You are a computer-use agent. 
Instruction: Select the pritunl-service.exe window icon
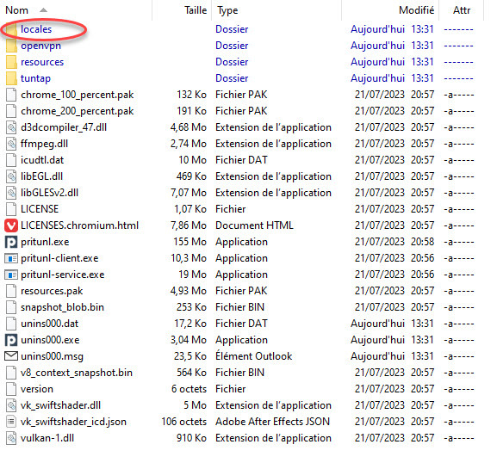coord(11,275)
